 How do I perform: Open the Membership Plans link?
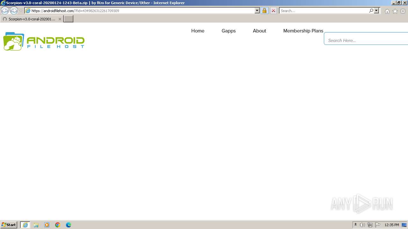pyautogui.click(x=303, y=31)
